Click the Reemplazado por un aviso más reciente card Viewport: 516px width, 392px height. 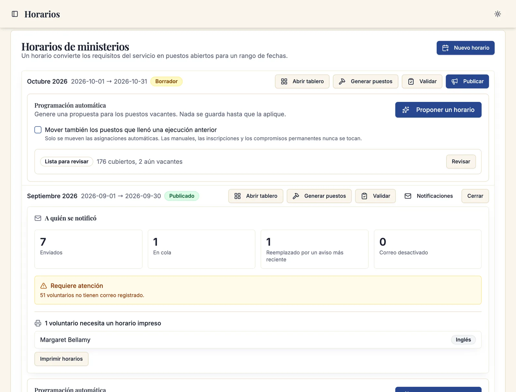coord(314,249)
